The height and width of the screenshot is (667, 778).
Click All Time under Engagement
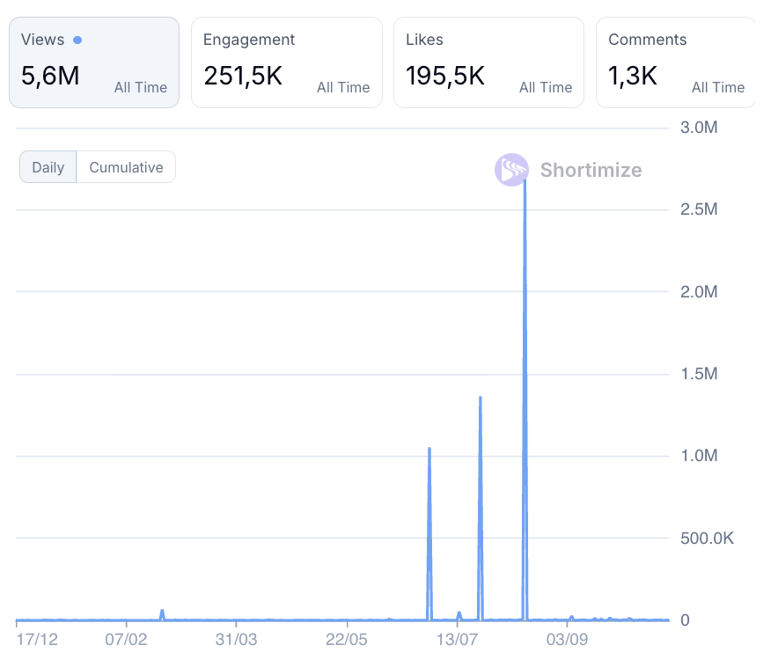point(343,87)
